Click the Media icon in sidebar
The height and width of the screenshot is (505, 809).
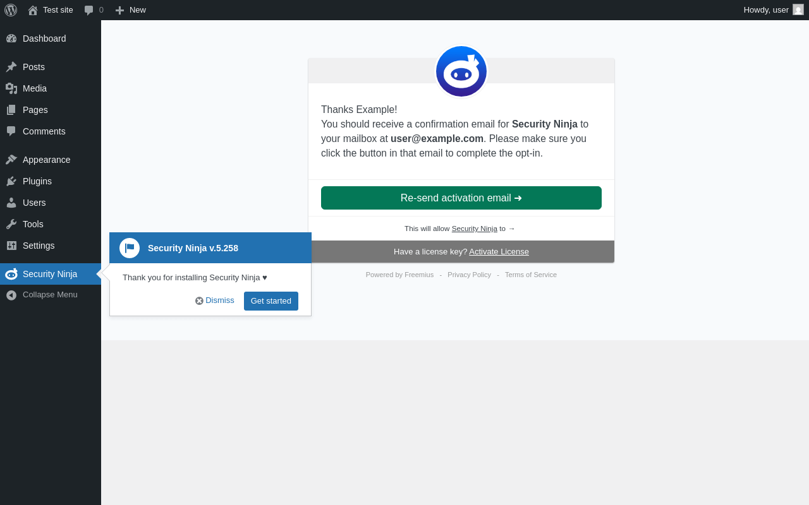coord(11,88)
